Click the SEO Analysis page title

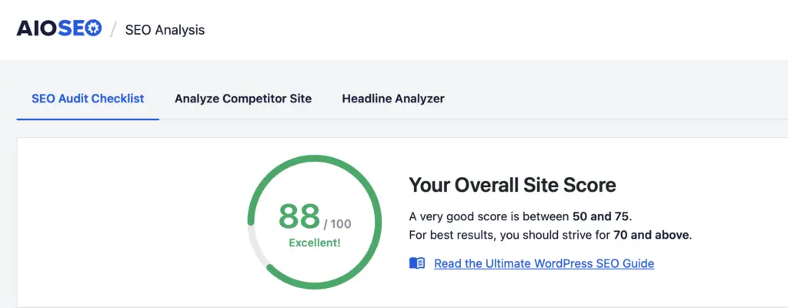(165, 30)
